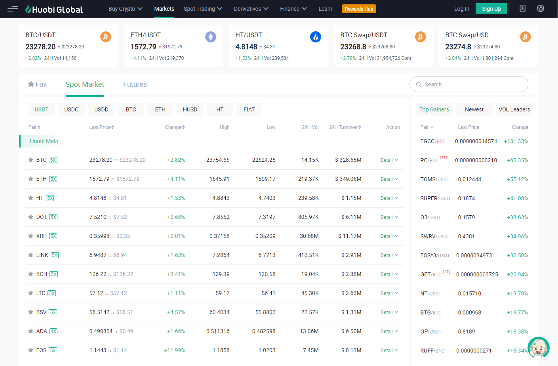Open the Pair dropdown in Top Gainers panel

pos(427,127)
